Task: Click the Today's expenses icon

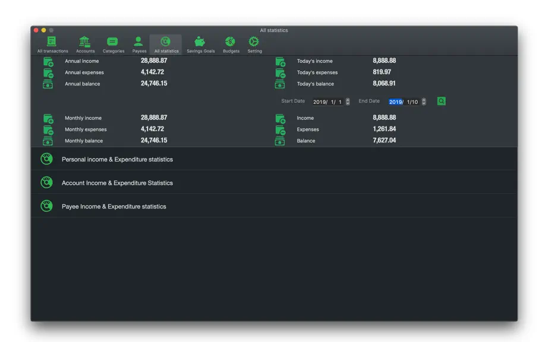Action: (281, 73)
